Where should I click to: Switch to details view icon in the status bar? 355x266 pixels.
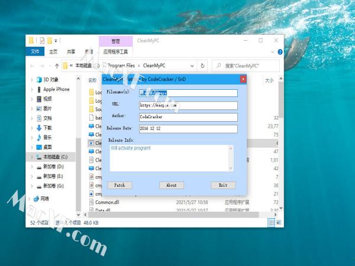point(271,223)
